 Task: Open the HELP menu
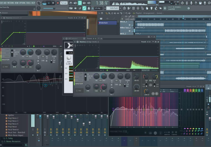point(33,3)
